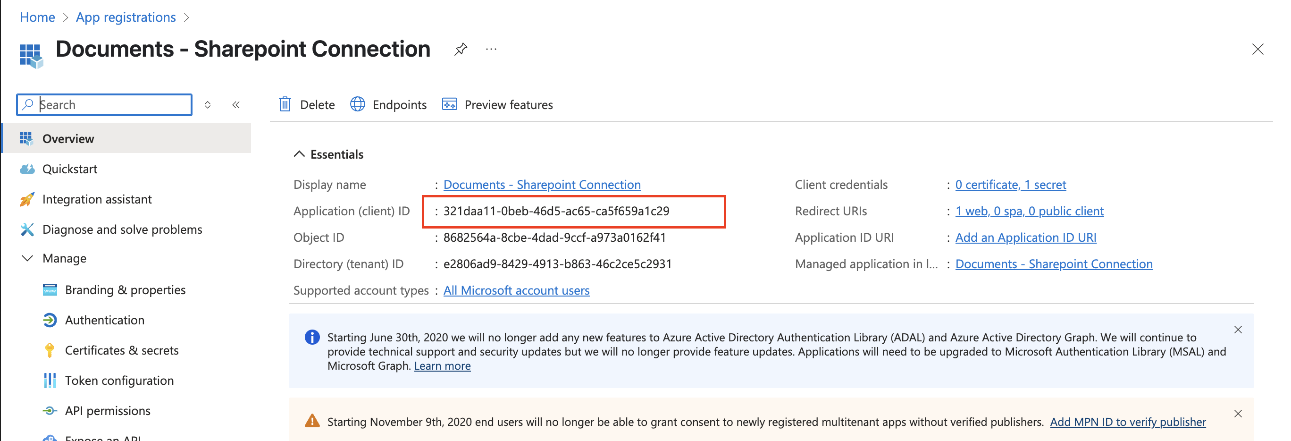Collapse the left navigation pane

click(236, 105)
